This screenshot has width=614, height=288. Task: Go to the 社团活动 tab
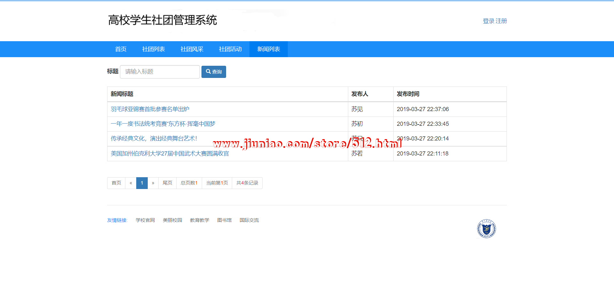pos(230,49)
